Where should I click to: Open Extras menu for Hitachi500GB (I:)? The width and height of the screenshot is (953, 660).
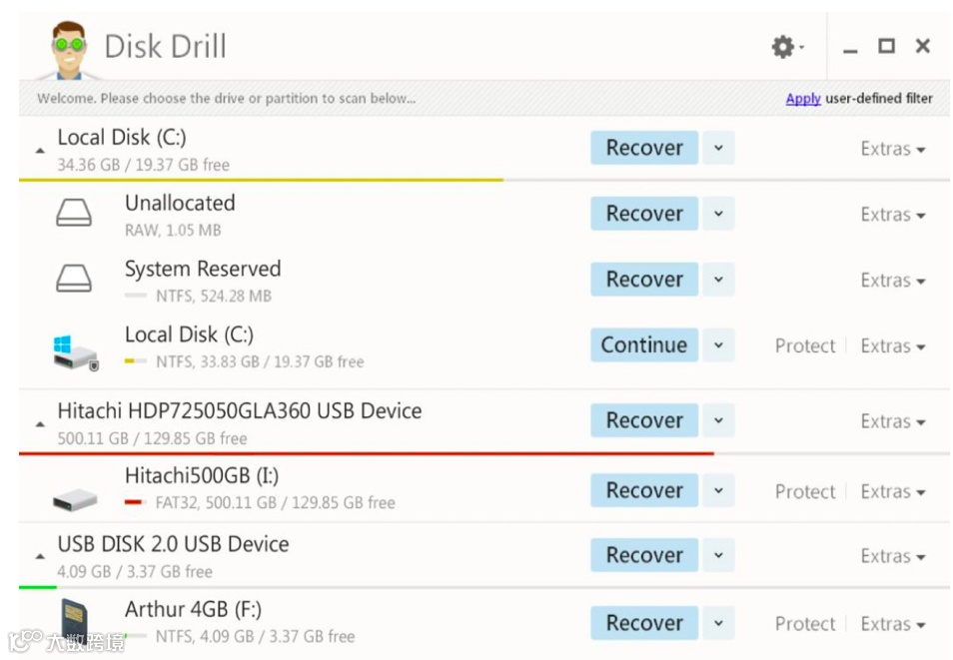click(x=893, y=491)
